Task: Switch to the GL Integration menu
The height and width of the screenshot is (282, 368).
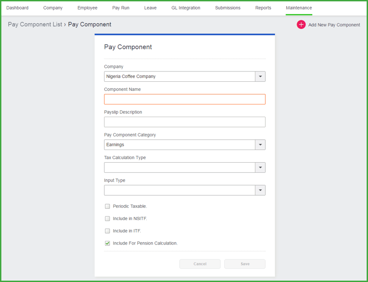Action: (x=186, y=8)
